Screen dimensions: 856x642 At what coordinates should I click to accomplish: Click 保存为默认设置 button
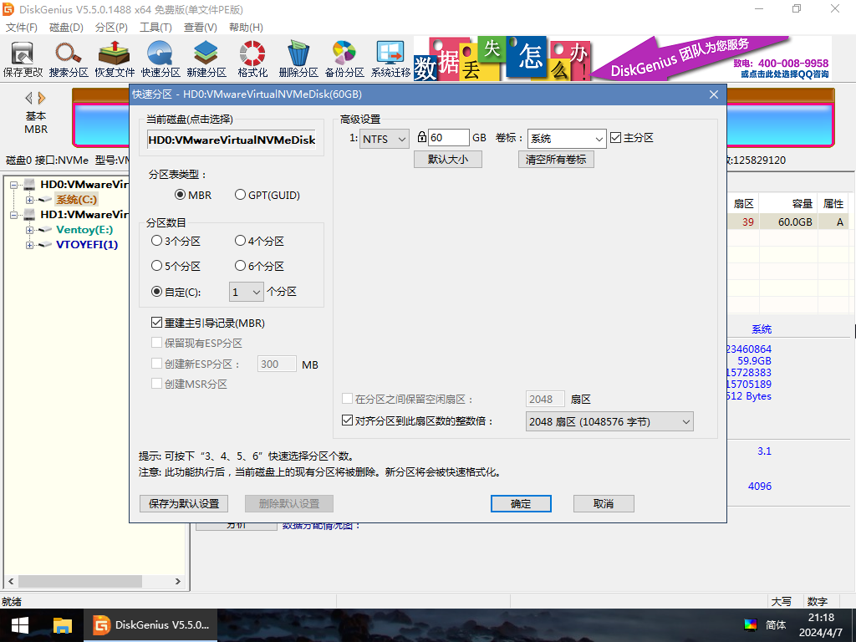(183, 503)
